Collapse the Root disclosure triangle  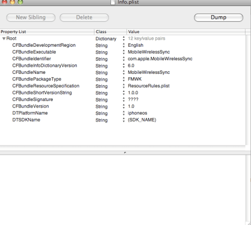tap(4, 39)
